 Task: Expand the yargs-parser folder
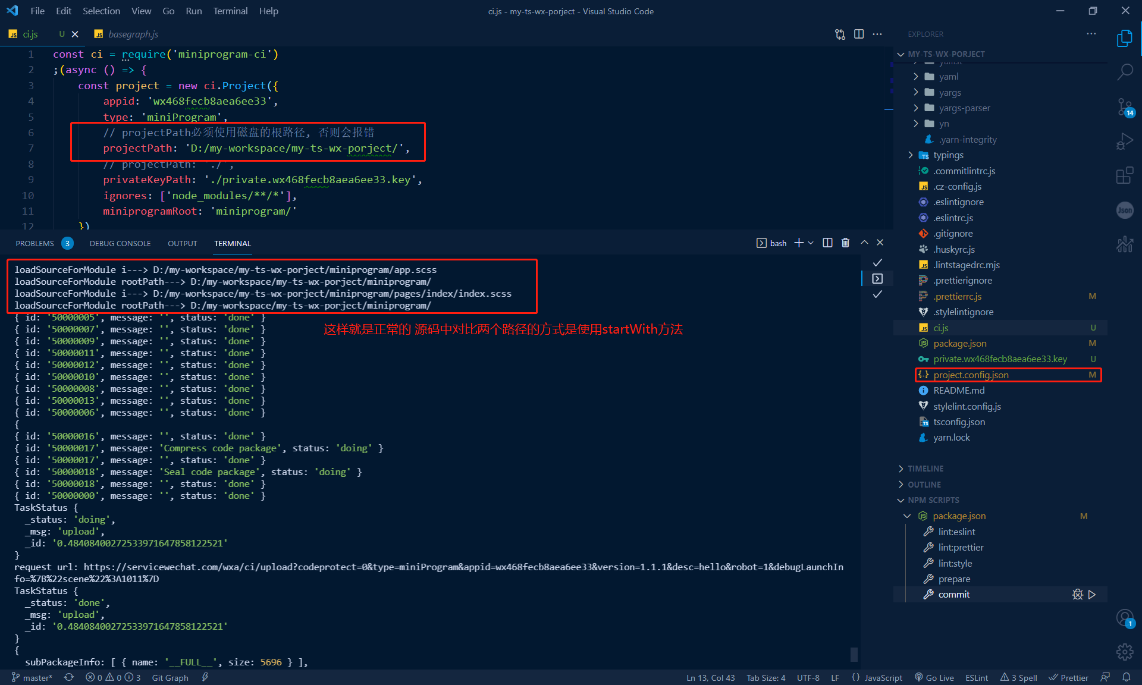point(964,108)
